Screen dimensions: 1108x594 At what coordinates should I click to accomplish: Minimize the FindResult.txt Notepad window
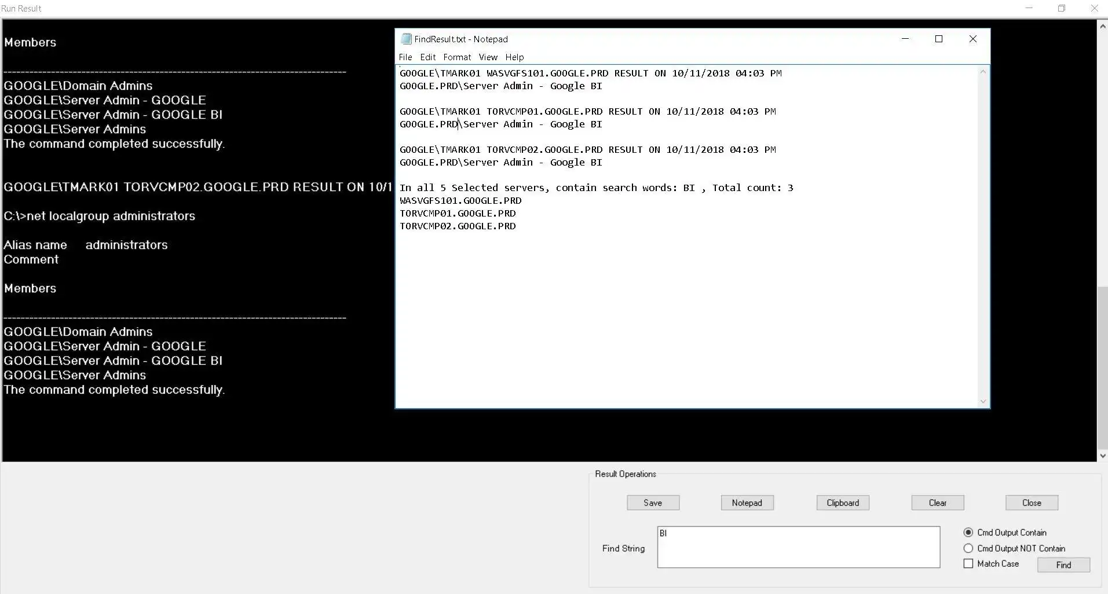(x=905, y=39)
